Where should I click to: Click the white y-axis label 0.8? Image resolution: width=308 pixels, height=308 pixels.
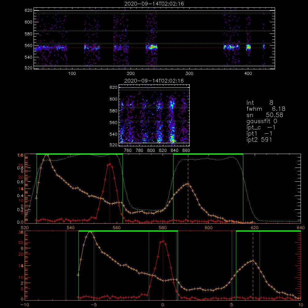[x=20, y=168]
